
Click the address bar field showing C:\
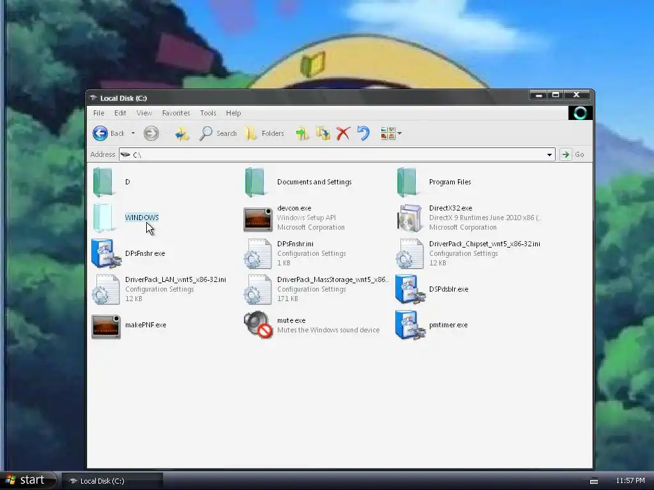click(337, 154)
